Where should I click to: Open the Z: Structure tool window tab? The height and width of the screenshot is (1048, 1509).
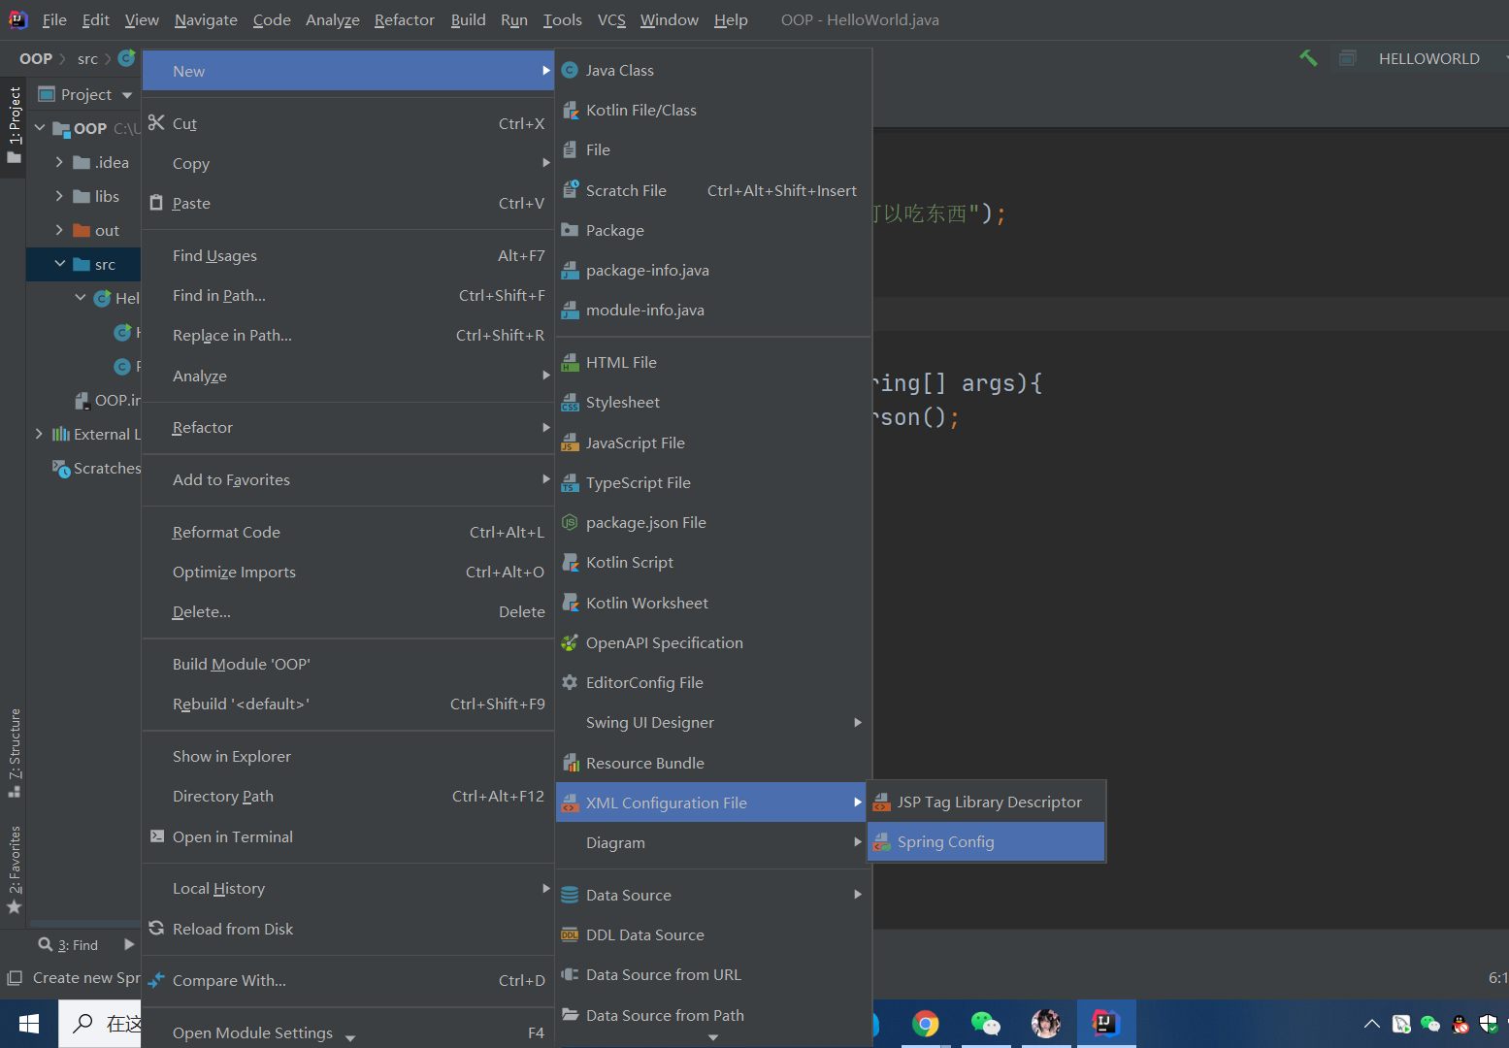click(14, 753)
